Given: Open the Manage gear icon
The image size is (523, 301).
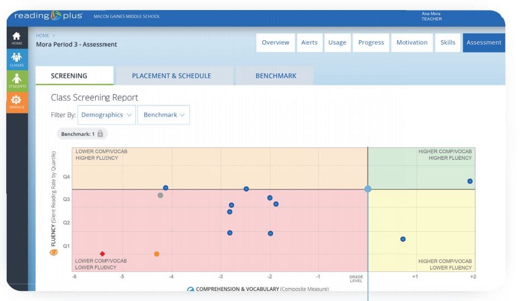Looking at the screenshot, I should coord(17,102).
